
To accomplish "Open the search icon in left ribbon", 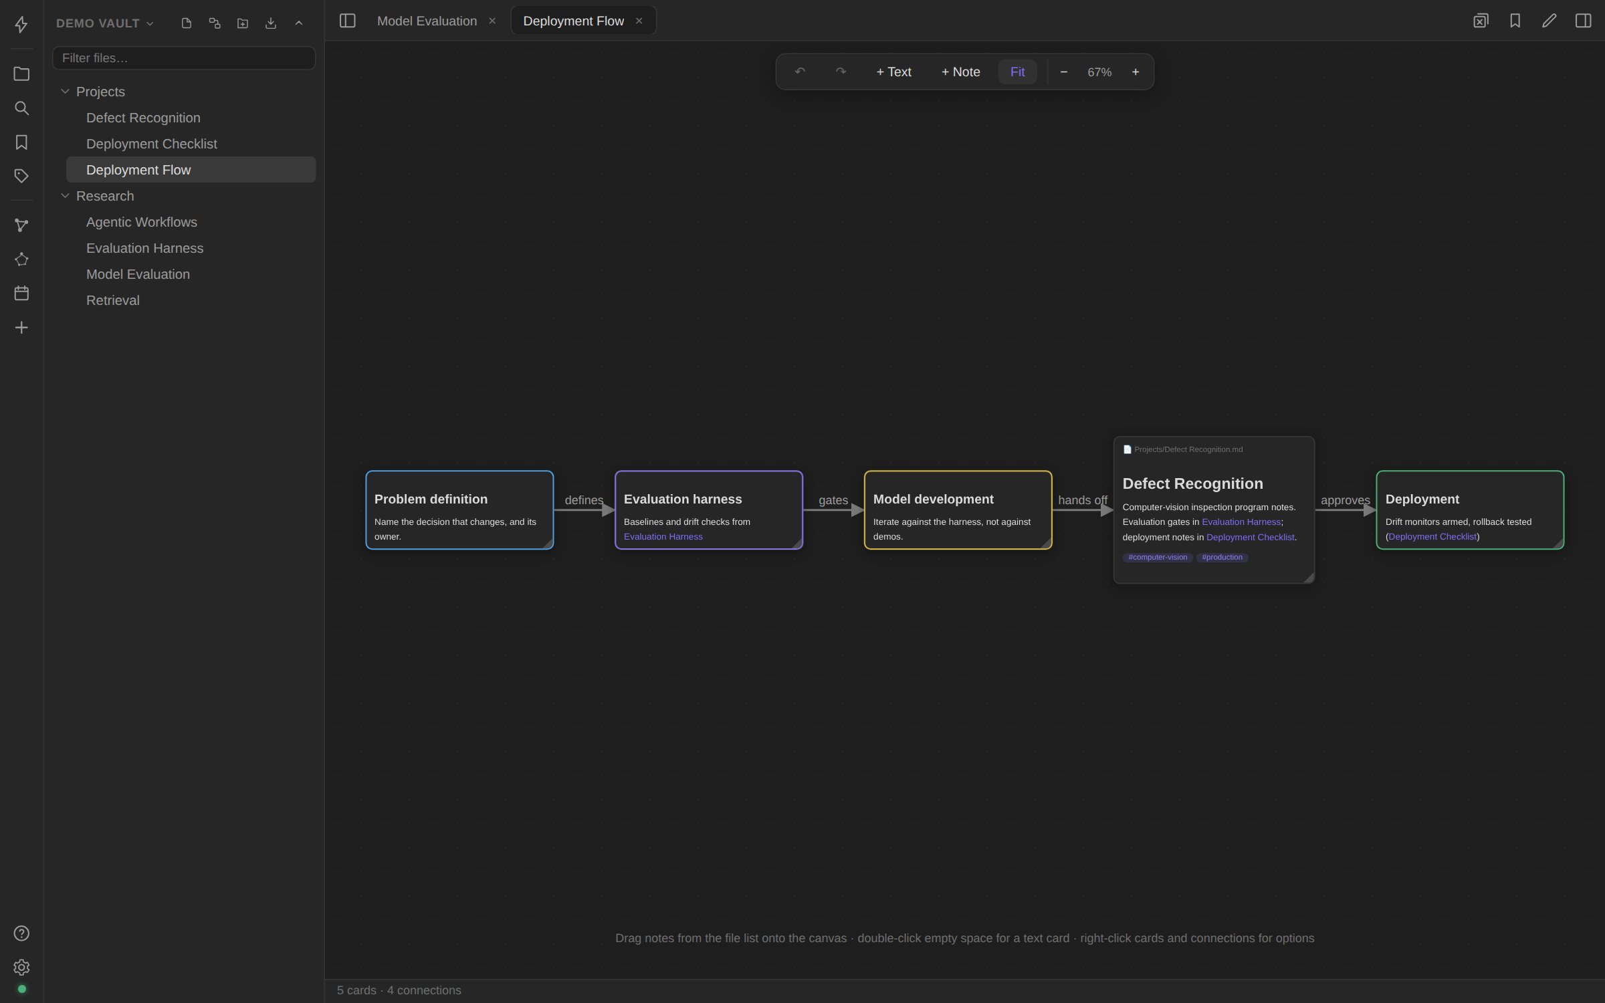I will 21,108.
